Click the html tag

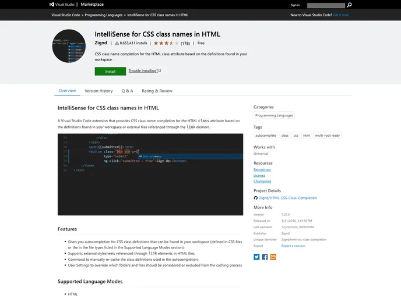[307, 136]
